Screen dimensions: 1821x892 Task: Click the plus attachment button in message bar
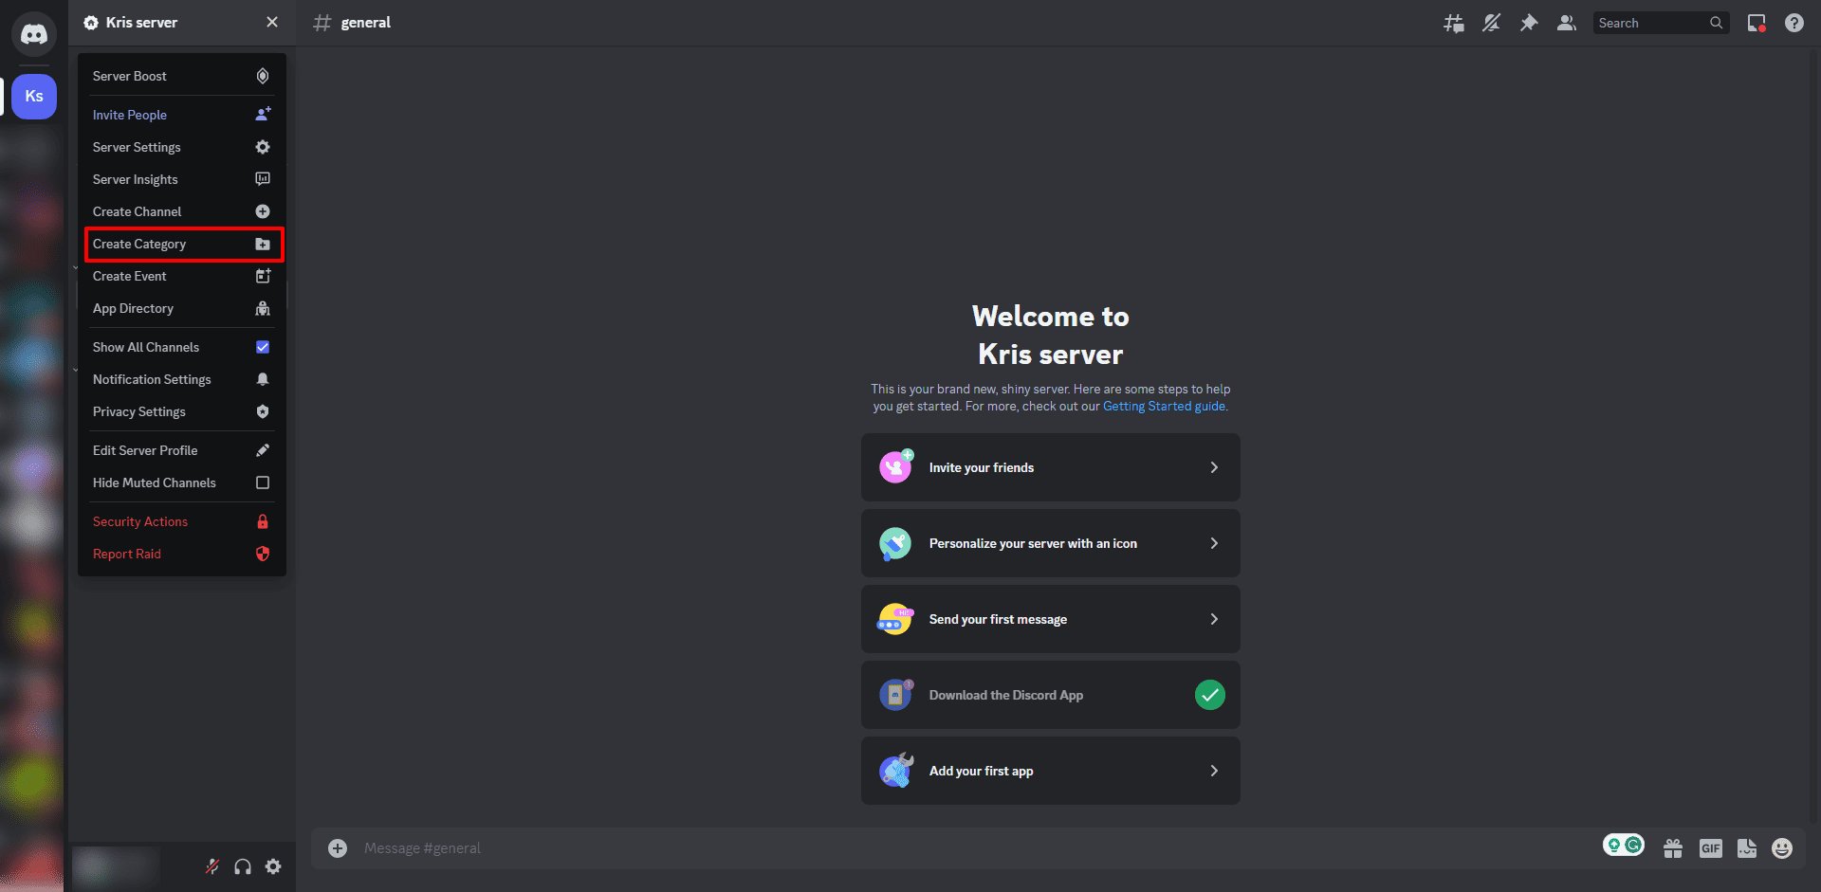pos(338,848)
